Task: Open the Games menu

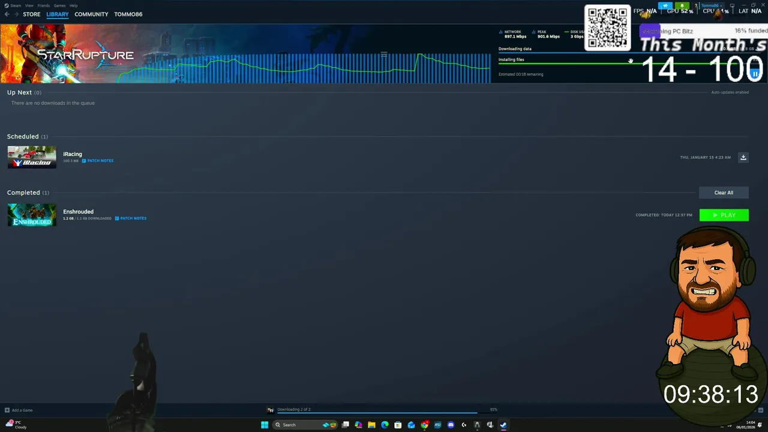Action: pyautogui.click(x=59, y=5)
